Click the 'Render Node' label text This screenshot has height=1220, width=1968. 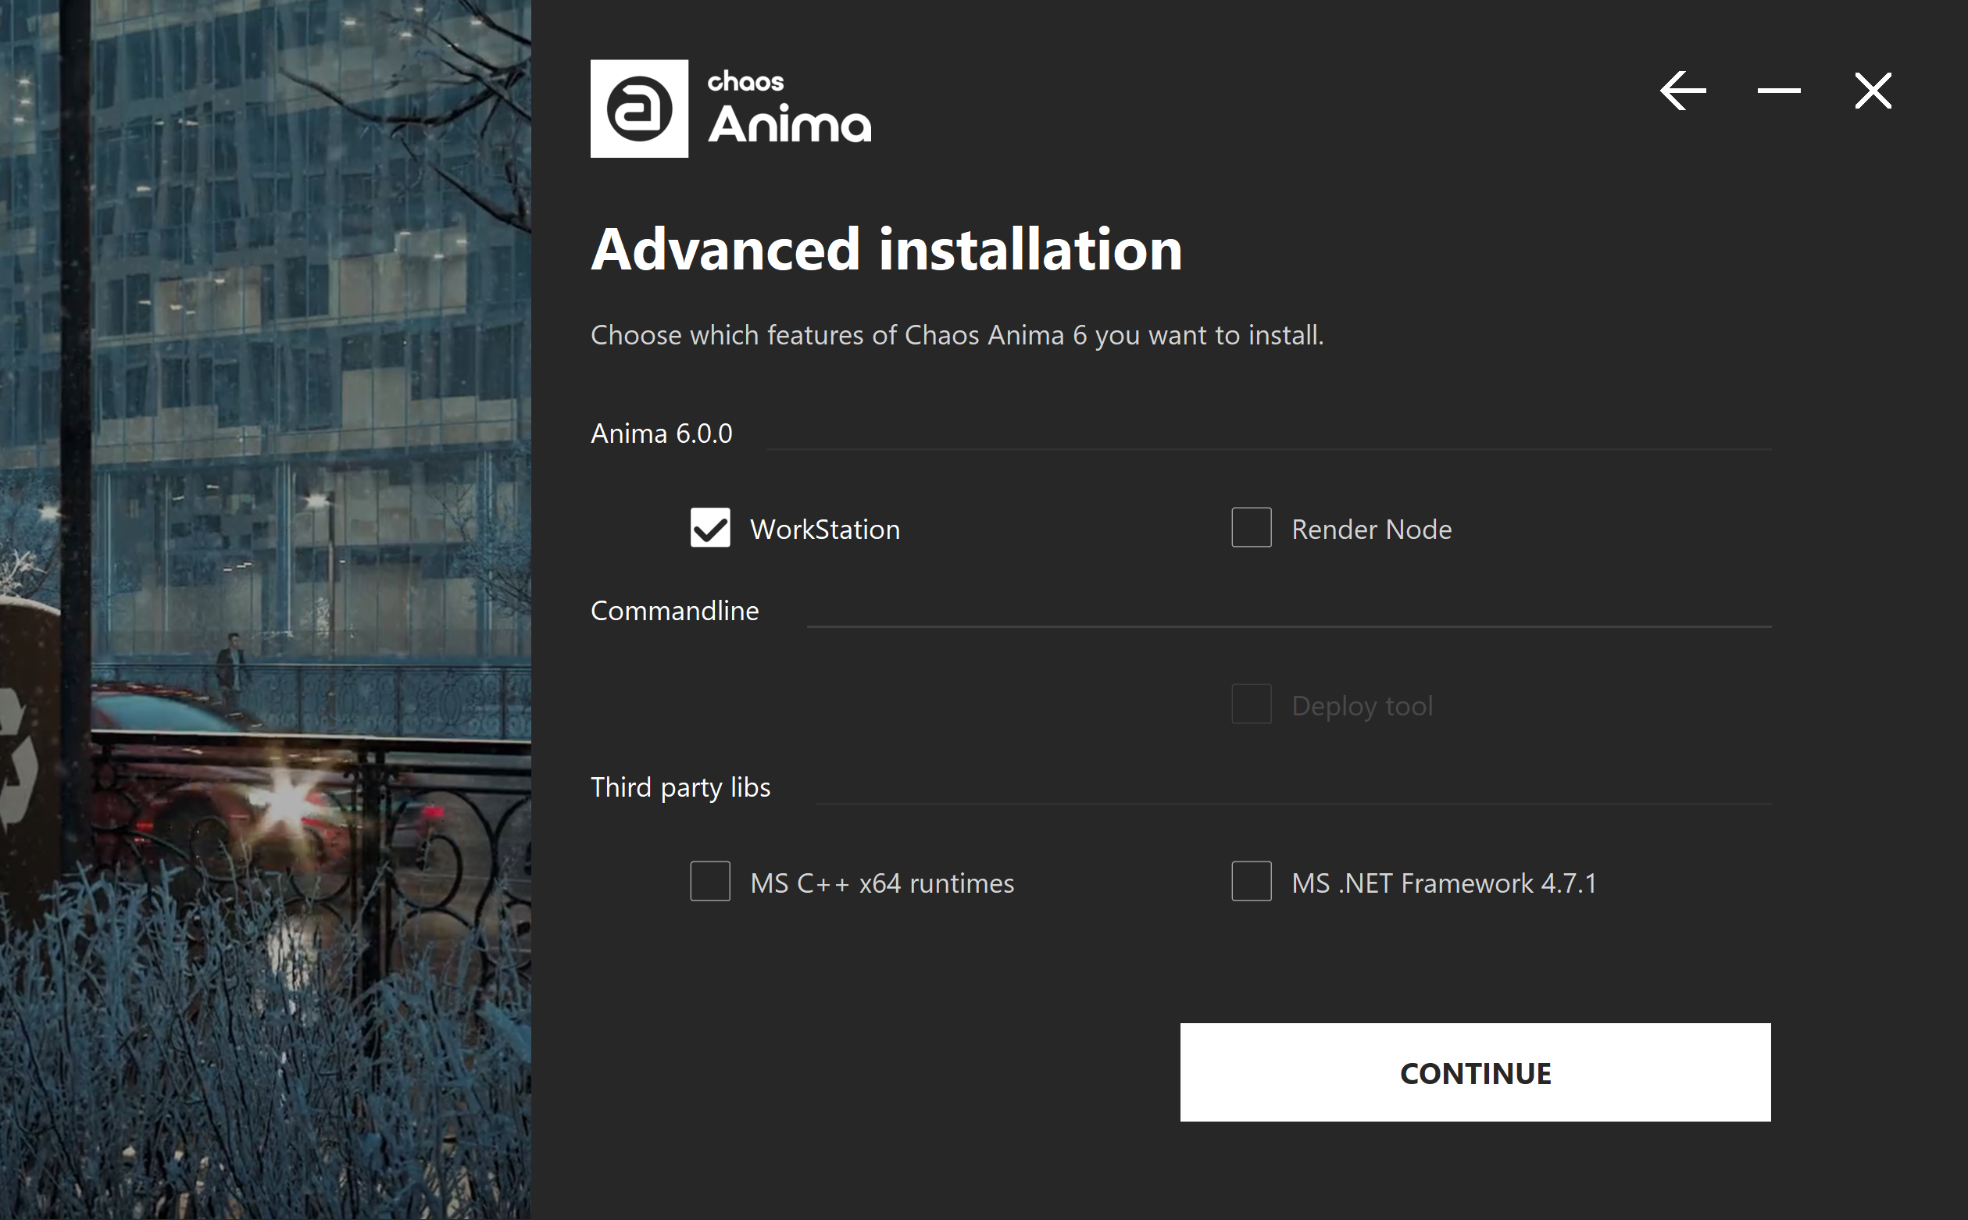coord(1372,530)
